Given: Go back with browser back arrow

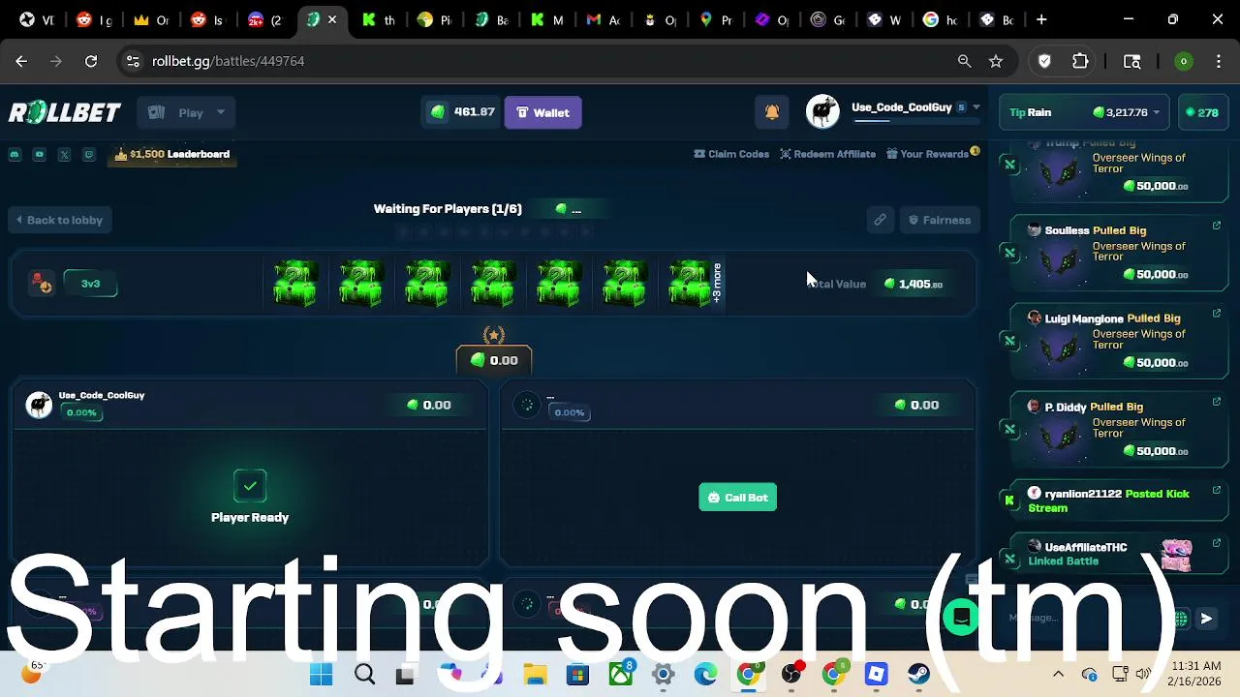Looking at the screenshot, I should click(21, 61).
